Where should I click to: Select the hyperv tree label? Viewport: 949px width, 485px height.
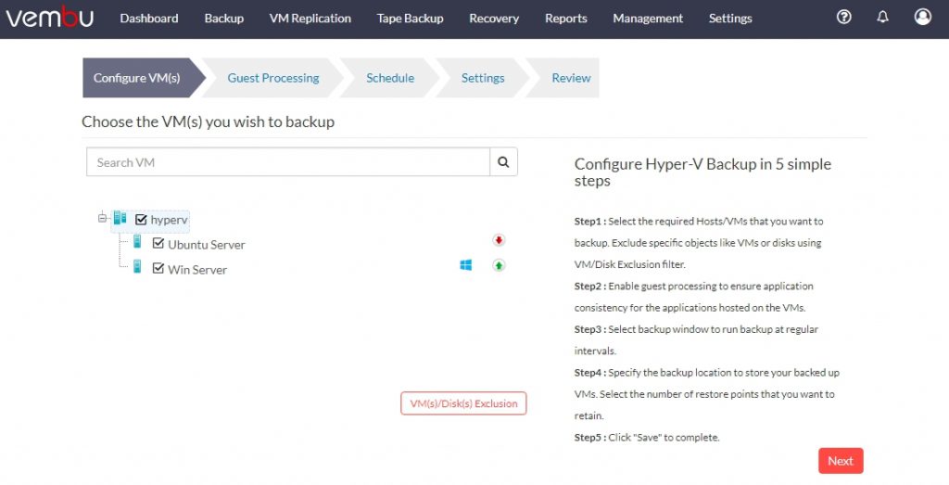(x=169, y=220)
